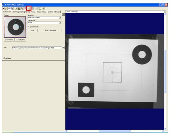Click the yellow lightning electric mode icon
171x135 pixels.
coord(6,9)
